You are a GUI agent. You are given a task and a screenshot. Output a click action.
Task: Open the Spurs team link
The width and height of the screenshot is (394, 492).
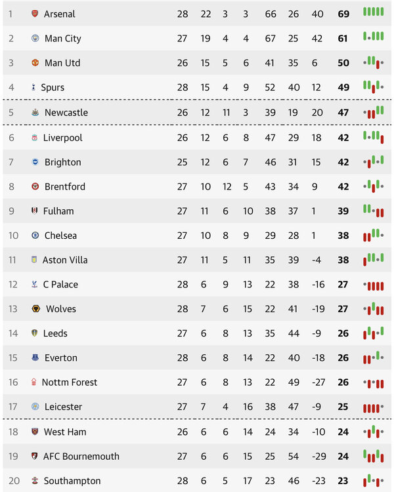(x=53, y=87)
